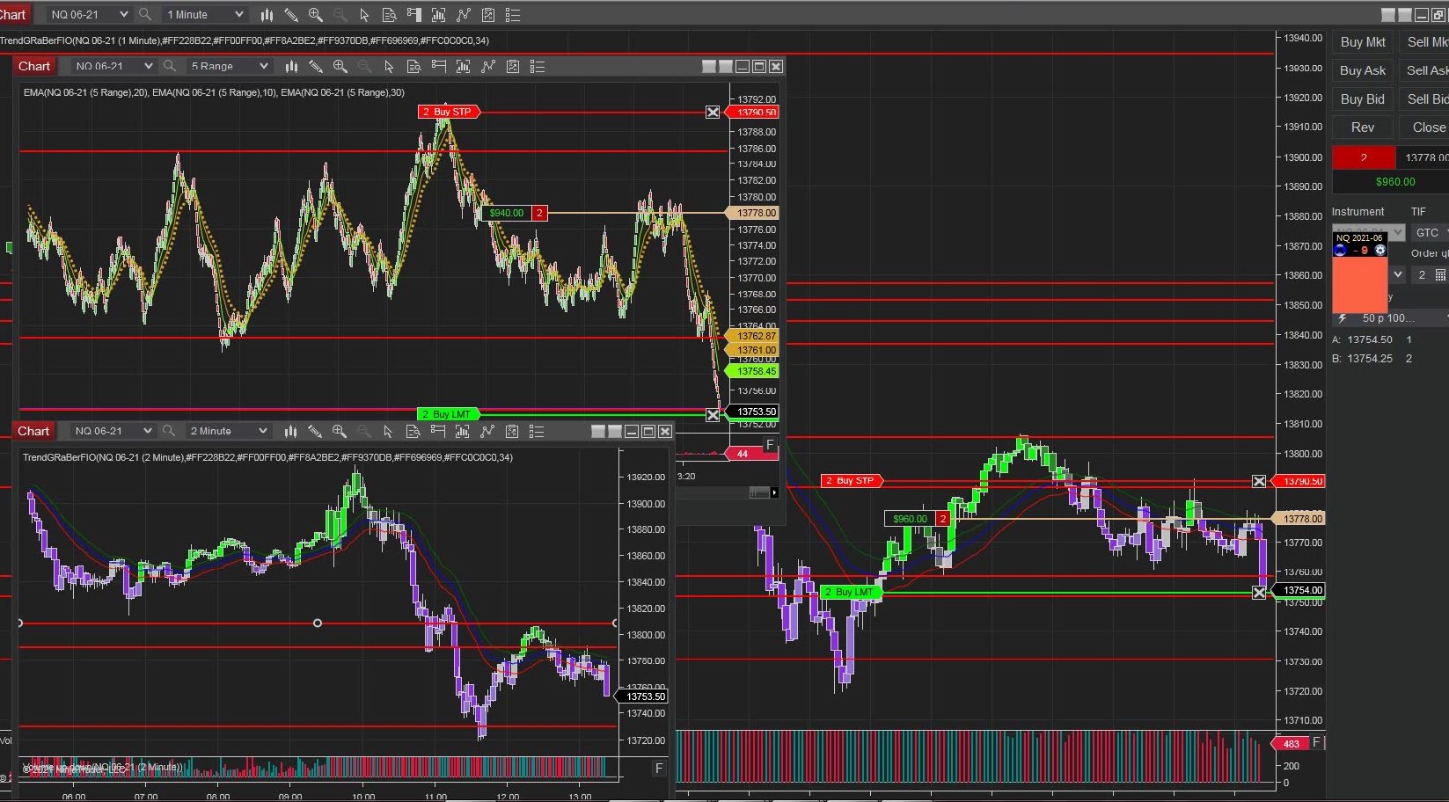Select Chart tab of 5 Range window
1449x802 pixels.
pyautogui.click(x=34, y=66)
